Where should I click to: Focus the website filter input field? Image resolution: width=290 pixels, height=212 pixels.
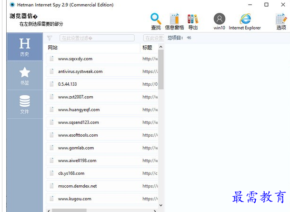[x=97, y=38]
